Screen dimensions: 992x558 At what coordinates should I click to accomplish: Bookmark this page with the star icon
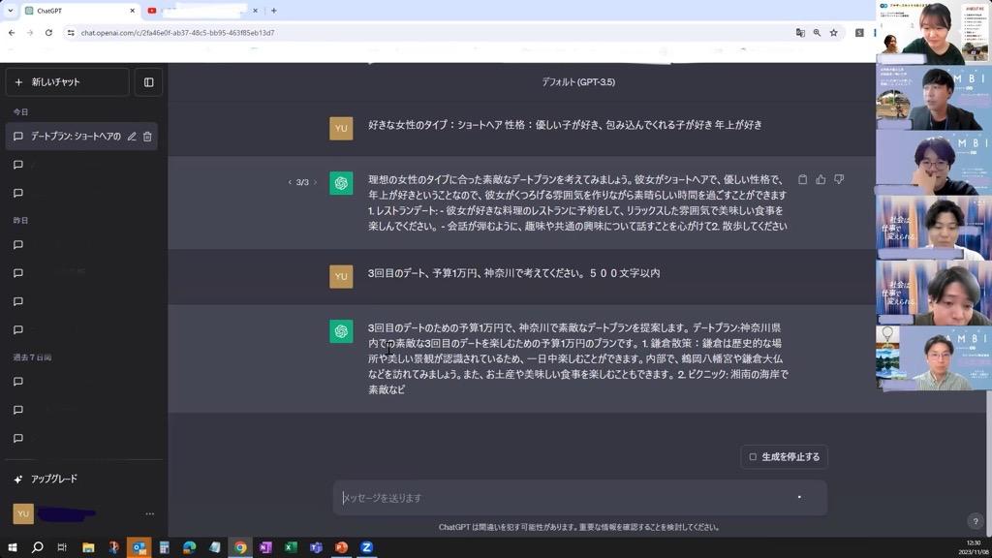(833, 33)
